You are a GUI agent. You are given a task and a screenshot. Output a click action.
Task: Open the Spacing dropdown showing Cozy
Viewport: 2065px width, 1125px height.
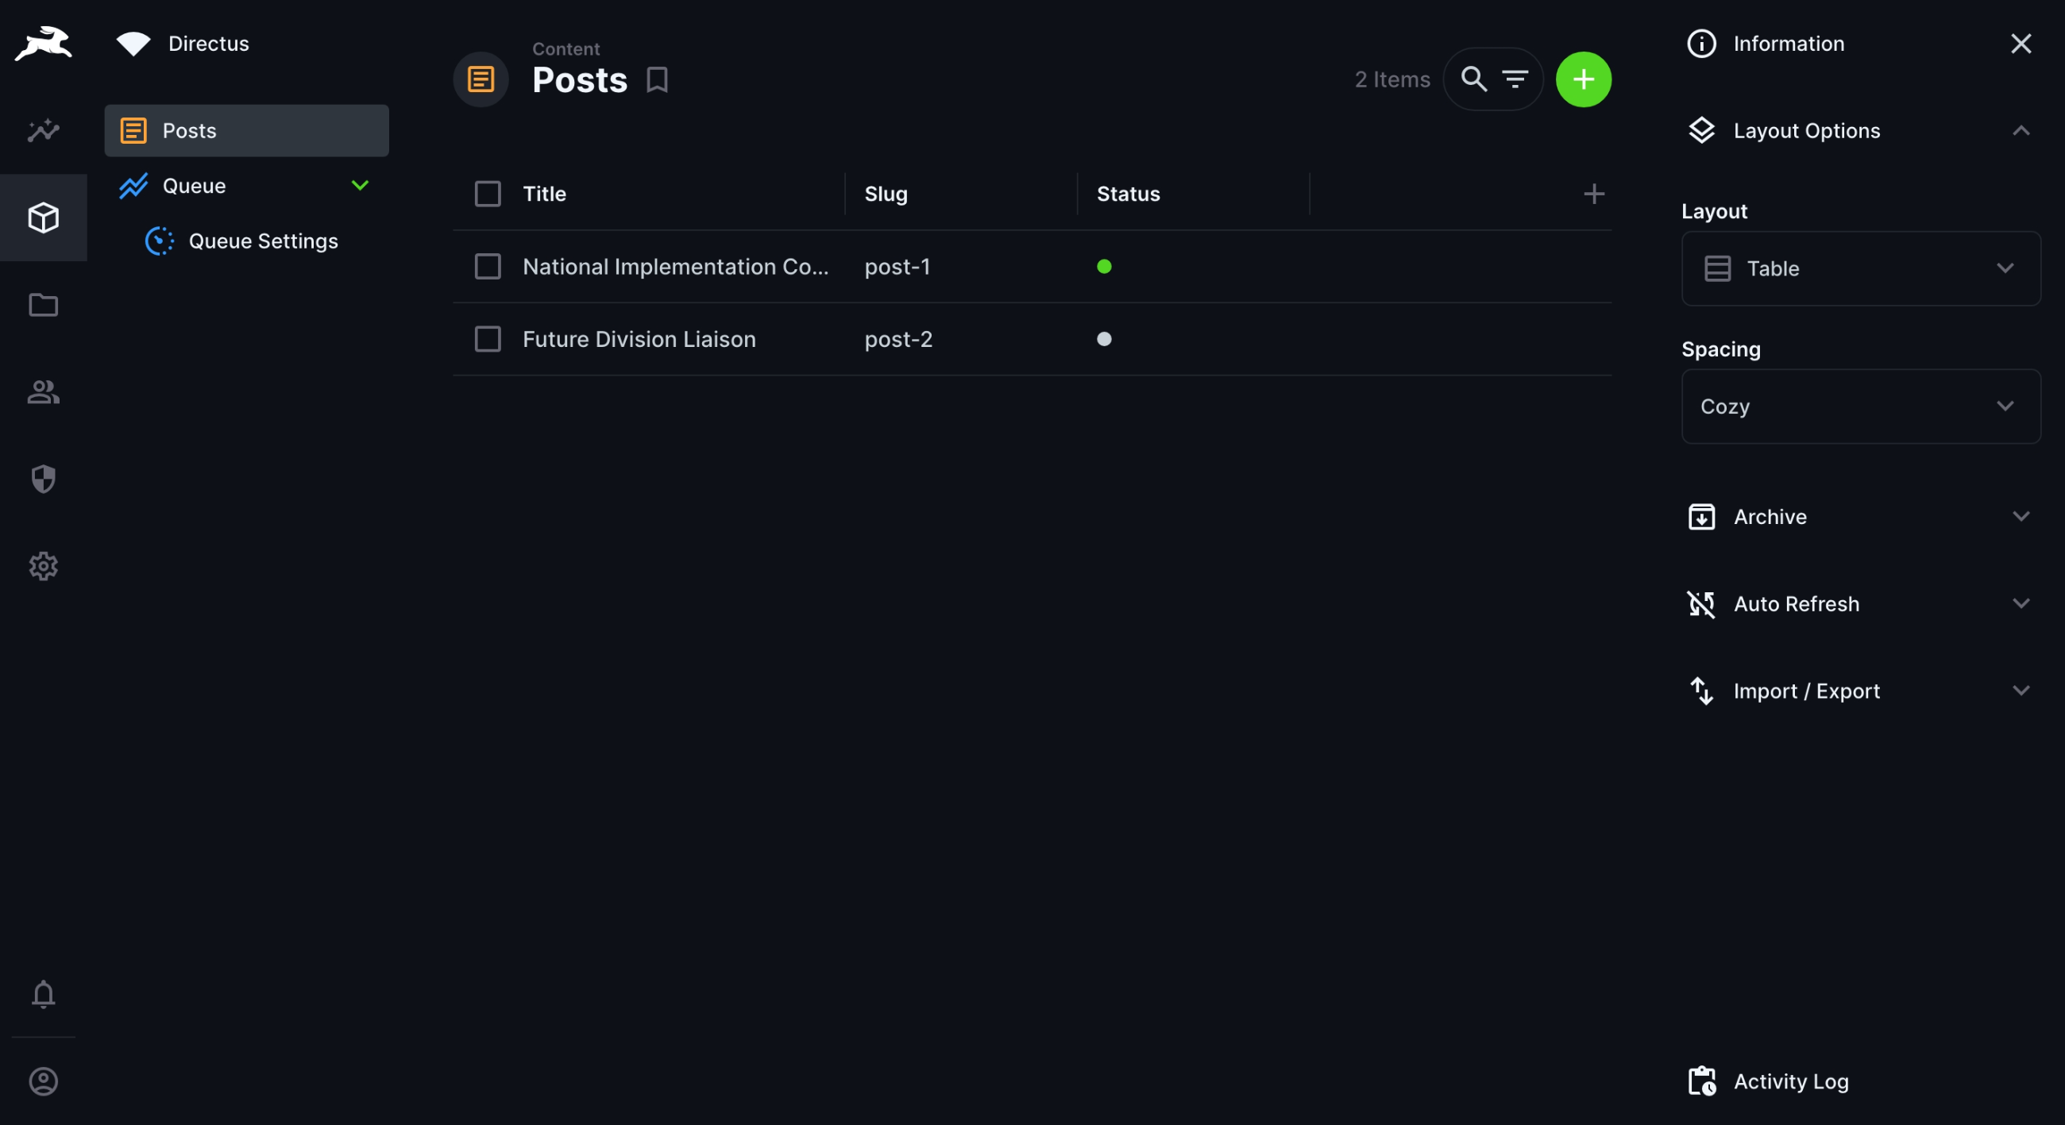(1860, 406)
